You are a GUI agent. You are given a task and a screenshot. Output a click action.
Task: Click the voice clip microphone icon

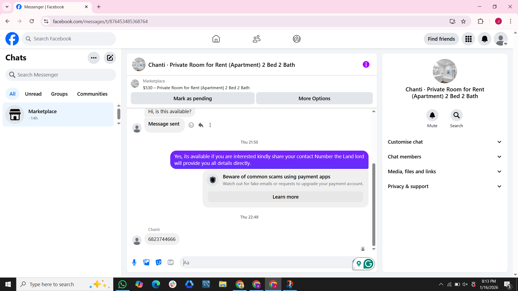coord(134,262)
